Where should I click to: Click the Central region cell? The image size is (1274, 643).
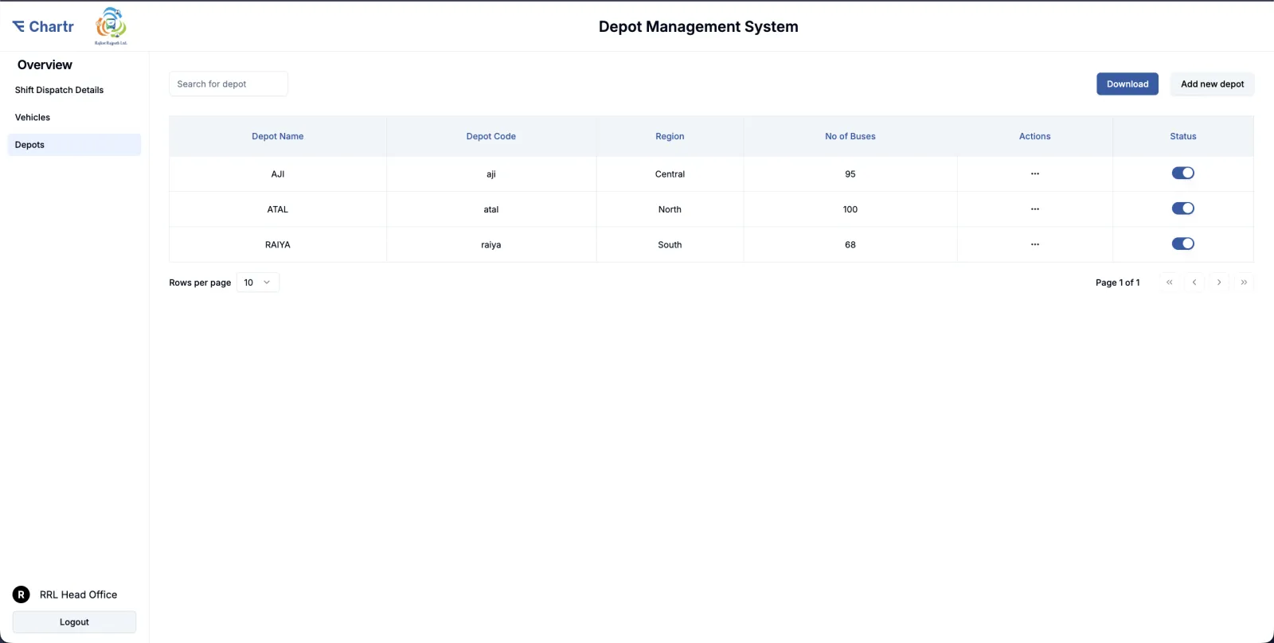pyautogui.click(x=670, y=174)
